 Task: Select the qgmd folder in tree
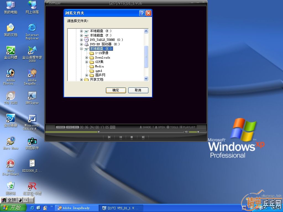(x=96, y=71)
